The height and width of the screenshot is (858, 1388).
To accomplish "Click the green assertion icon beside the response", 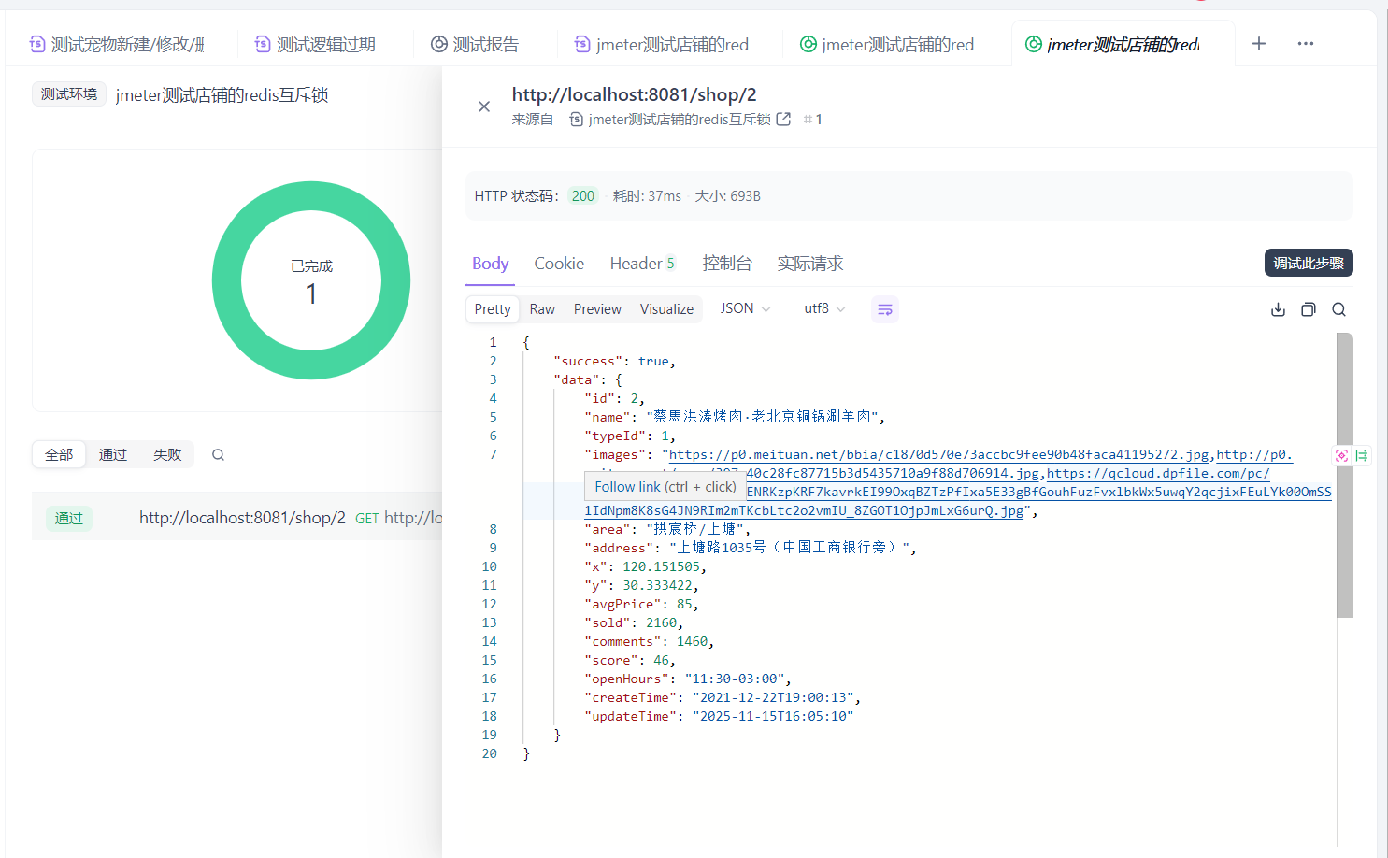I will pos(1361,455).
